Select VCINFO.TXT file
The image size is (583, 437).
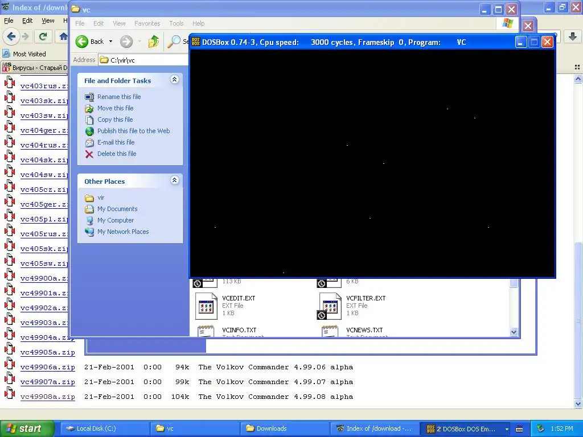click(239, 330)
